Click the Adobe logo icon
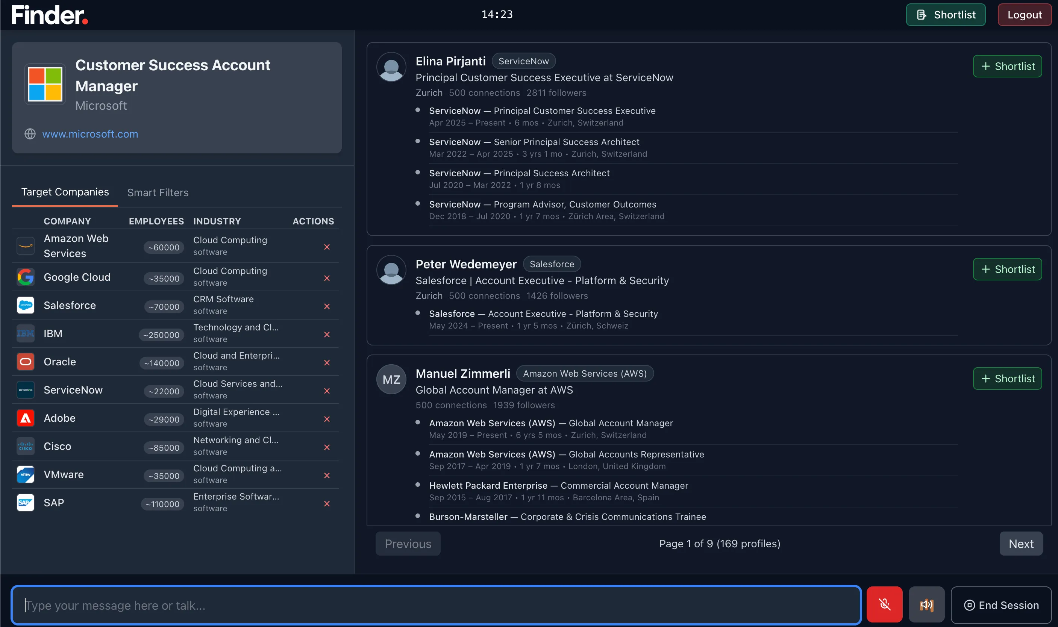 pos(25,418)
